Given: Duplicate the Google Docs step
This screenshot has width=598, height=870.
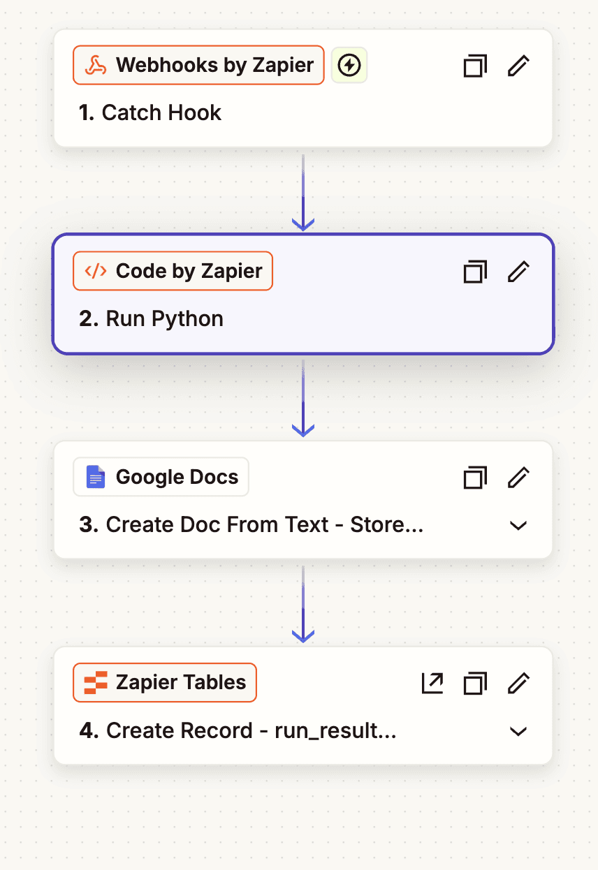Looking at the screenshot, I should click(x=475, y=478).
